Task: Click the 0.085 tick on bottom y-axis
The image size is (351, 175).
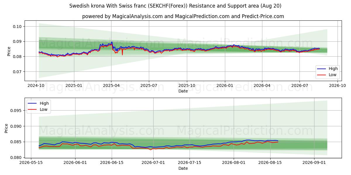Action: coord(16,142)
